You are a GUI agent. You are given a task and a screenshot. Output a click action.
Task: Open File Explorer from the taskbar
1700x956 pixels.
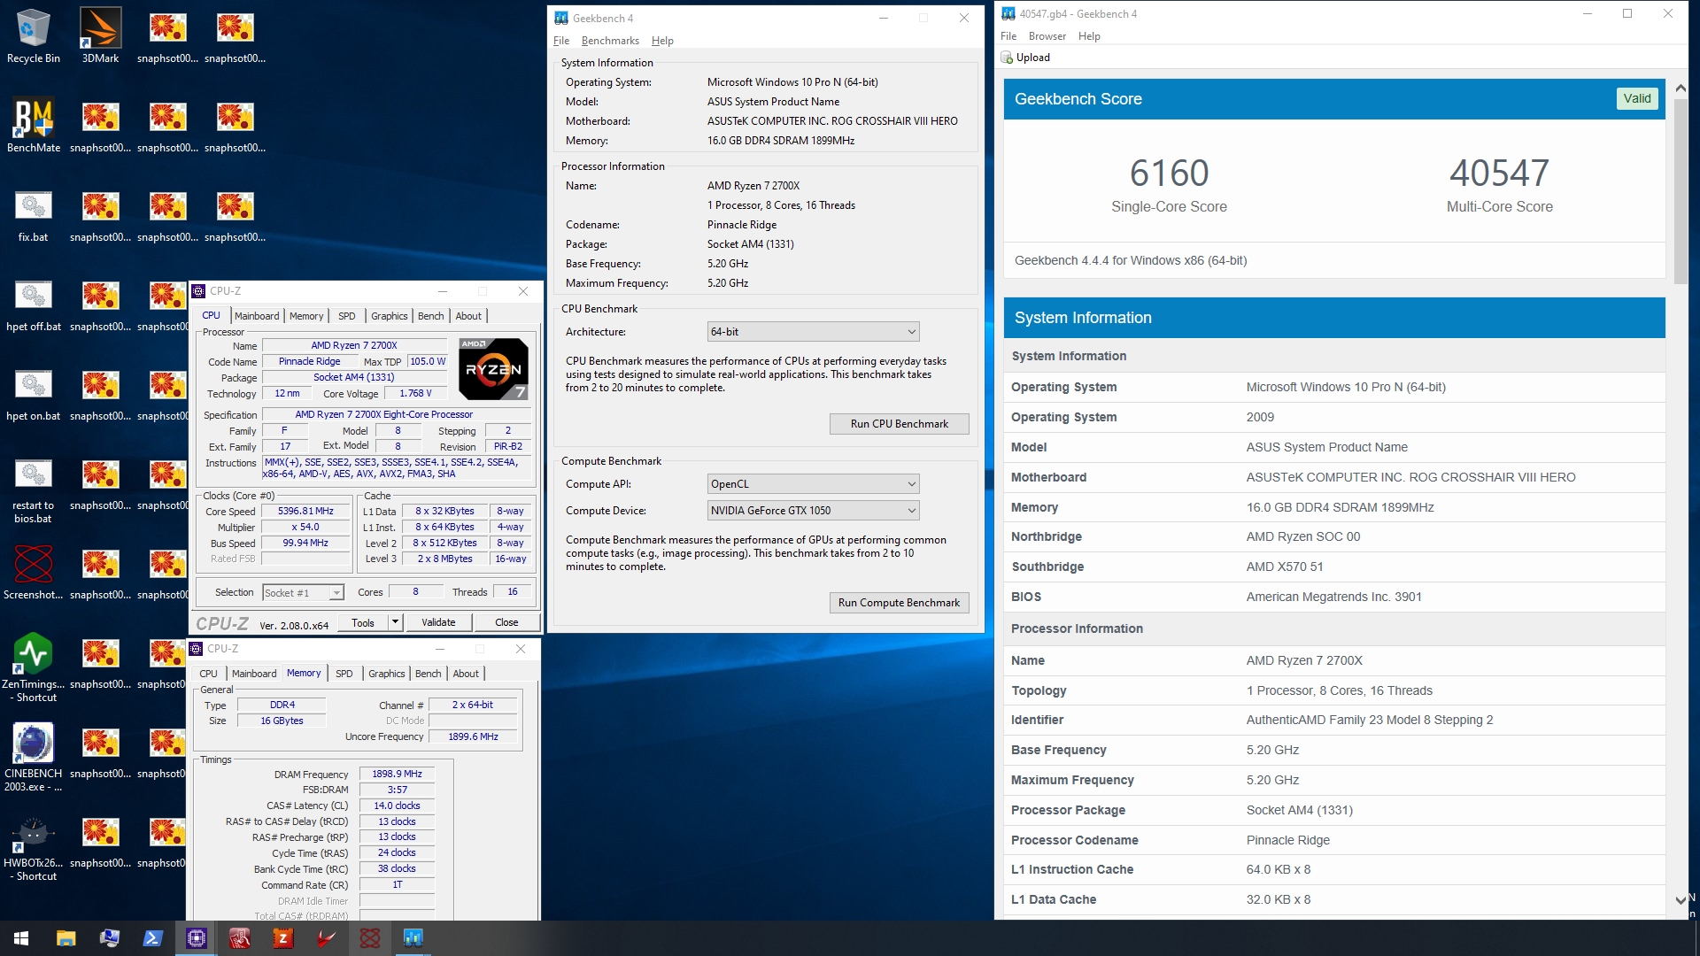(x=66, y=938)
